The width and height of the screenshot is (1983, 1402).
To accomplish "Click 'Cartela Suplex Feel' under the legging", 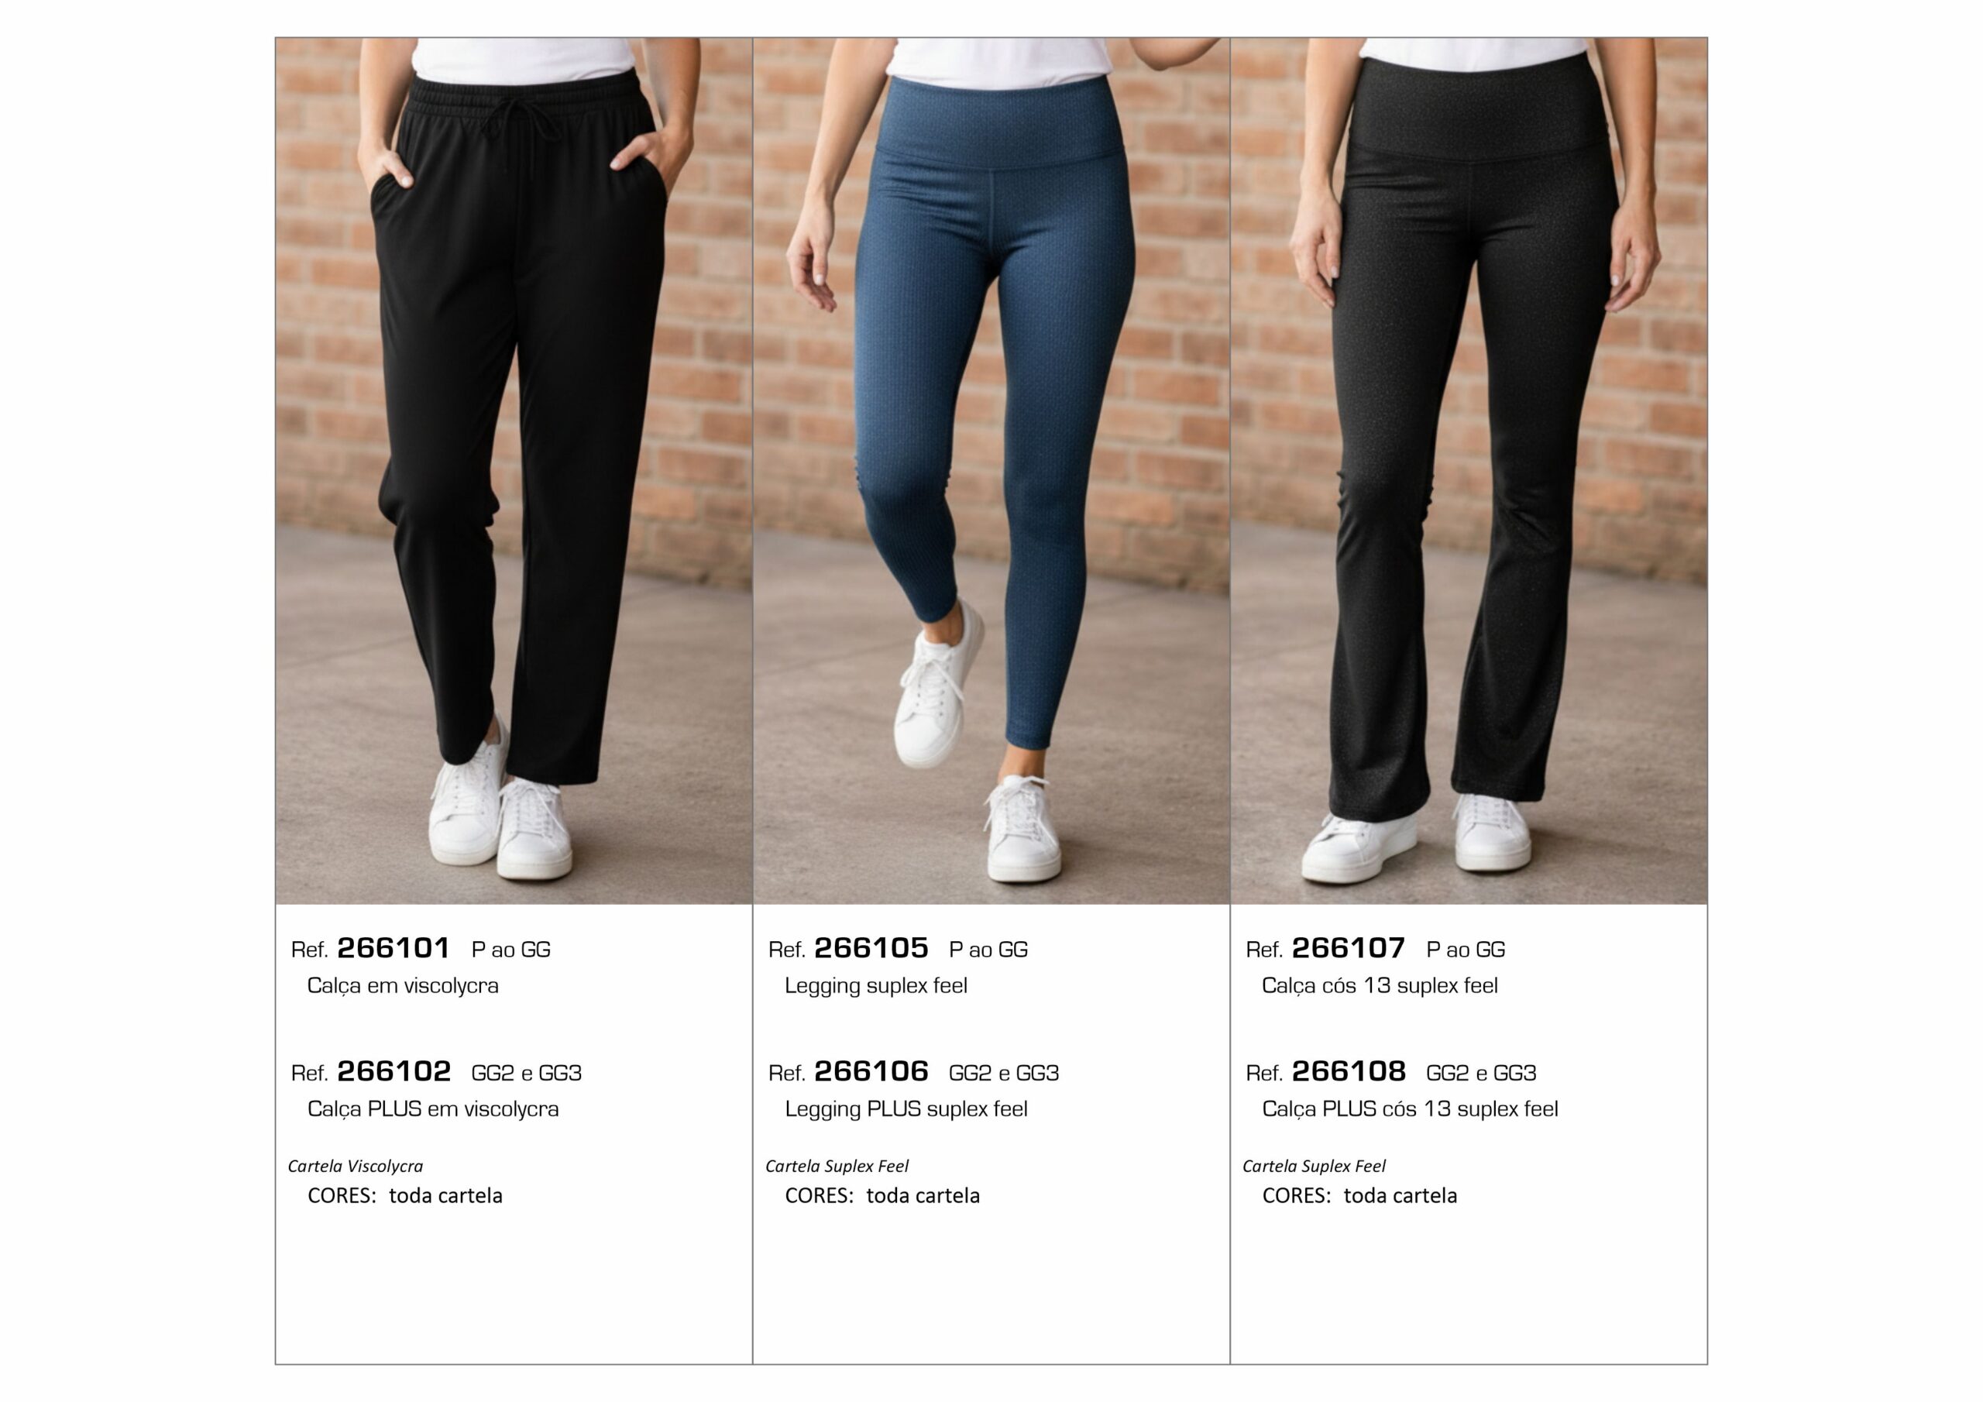I will click(x=837, y=1167).
